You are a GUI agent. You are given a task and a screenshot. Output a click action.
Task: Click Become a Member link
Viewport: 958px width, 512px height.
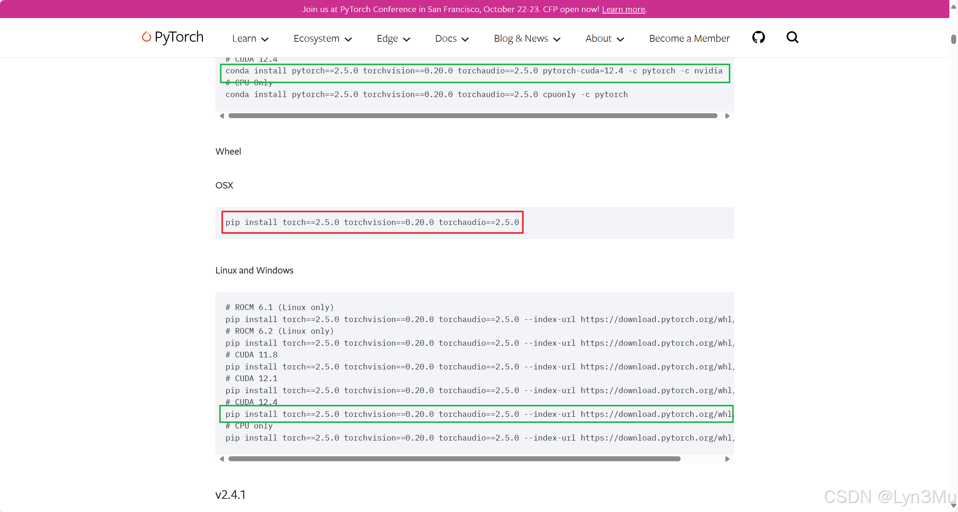(689, 39)
